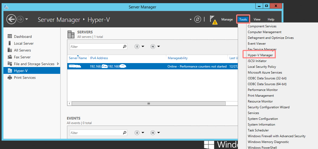
Task: Open the Notifications flag with warning
Action: (x=213, y=20)
